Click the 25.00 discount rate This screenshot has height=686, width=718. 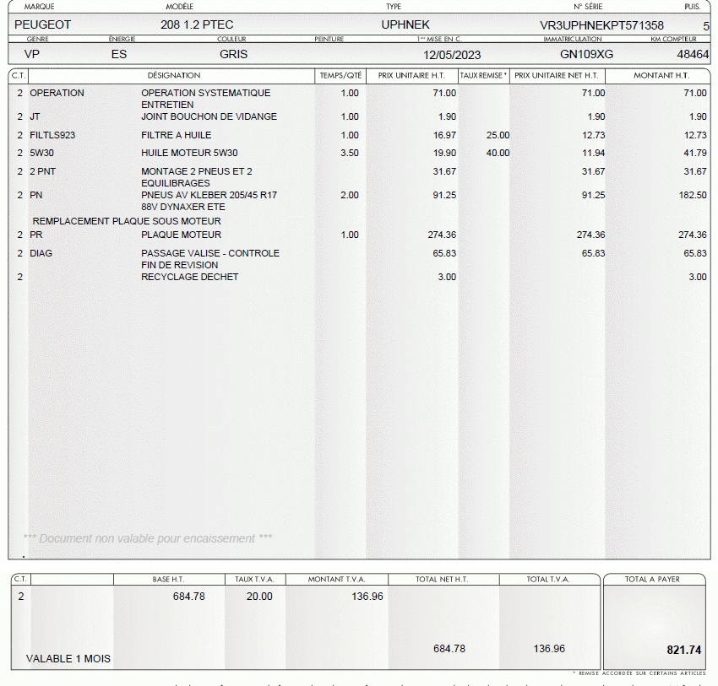click(x=498, y=135)
